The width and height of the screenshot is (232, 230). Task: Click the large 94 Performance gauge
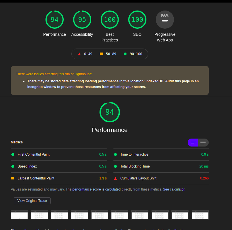(110, 112)
